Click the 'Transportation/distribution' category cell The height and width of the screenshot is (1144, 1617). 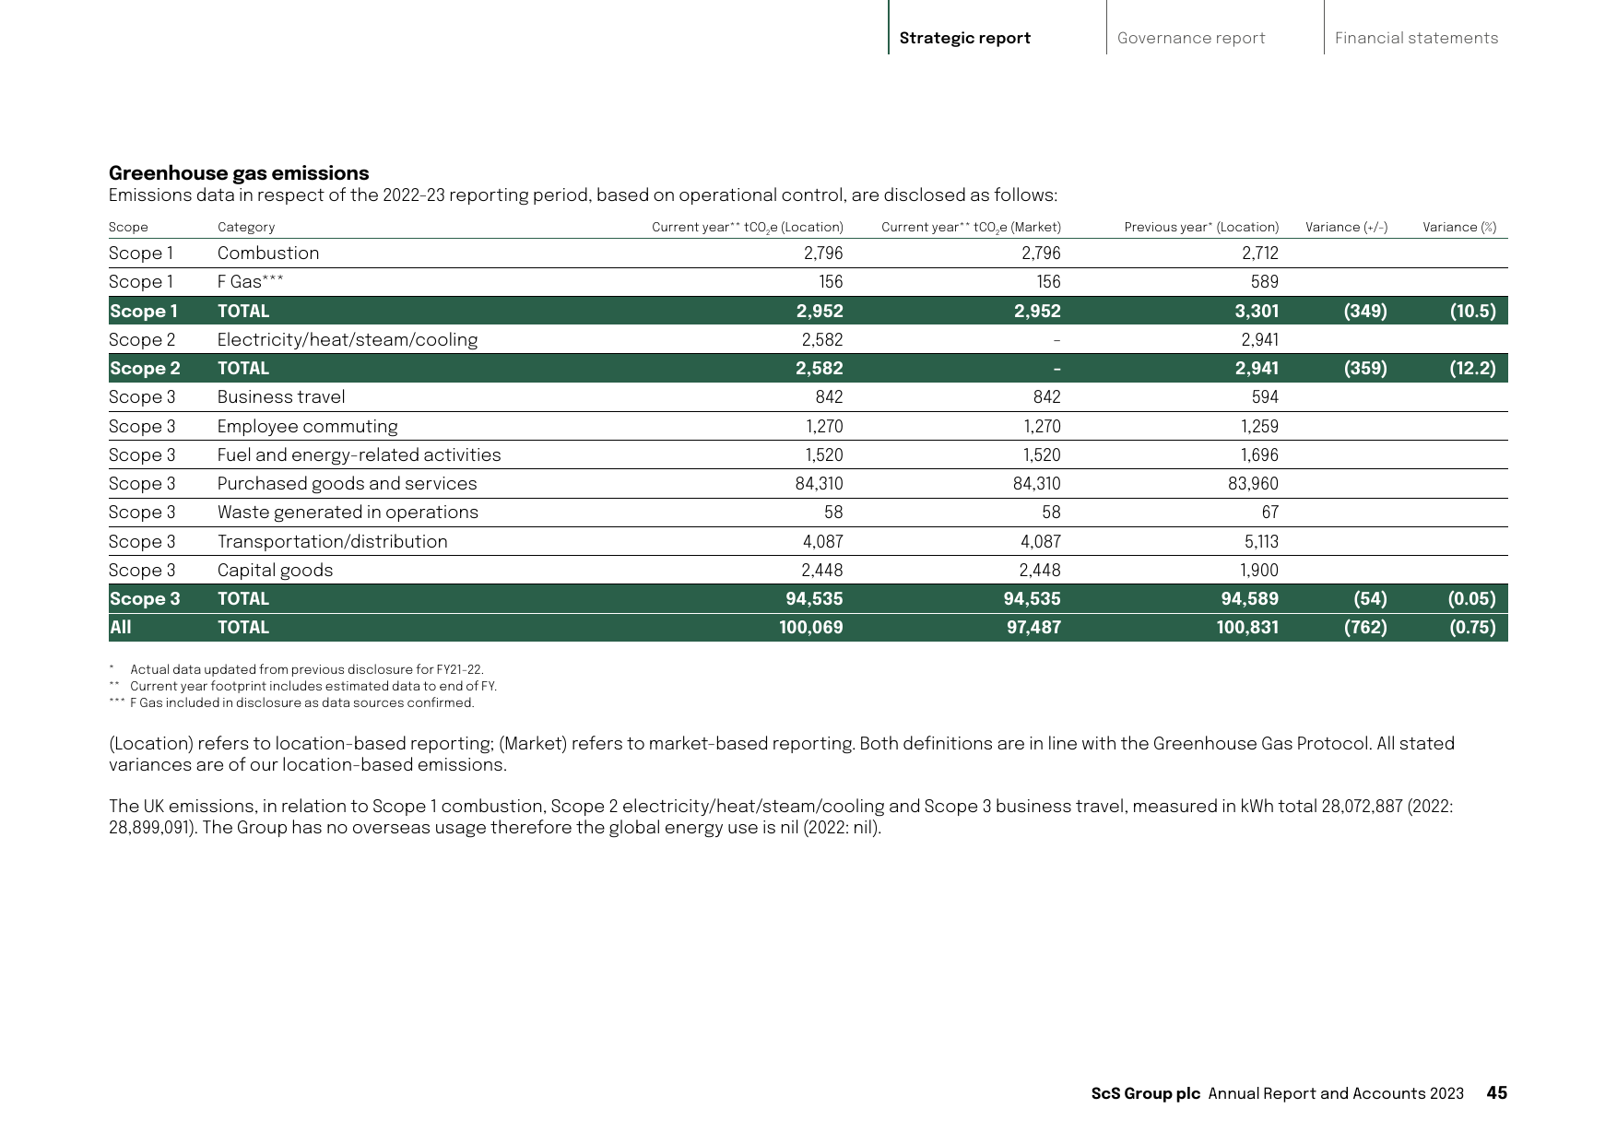tap(333, 542)
